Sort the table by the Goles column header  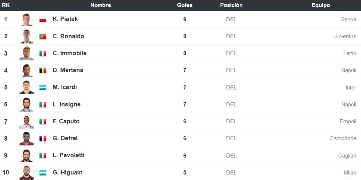(x=185, y=5)
